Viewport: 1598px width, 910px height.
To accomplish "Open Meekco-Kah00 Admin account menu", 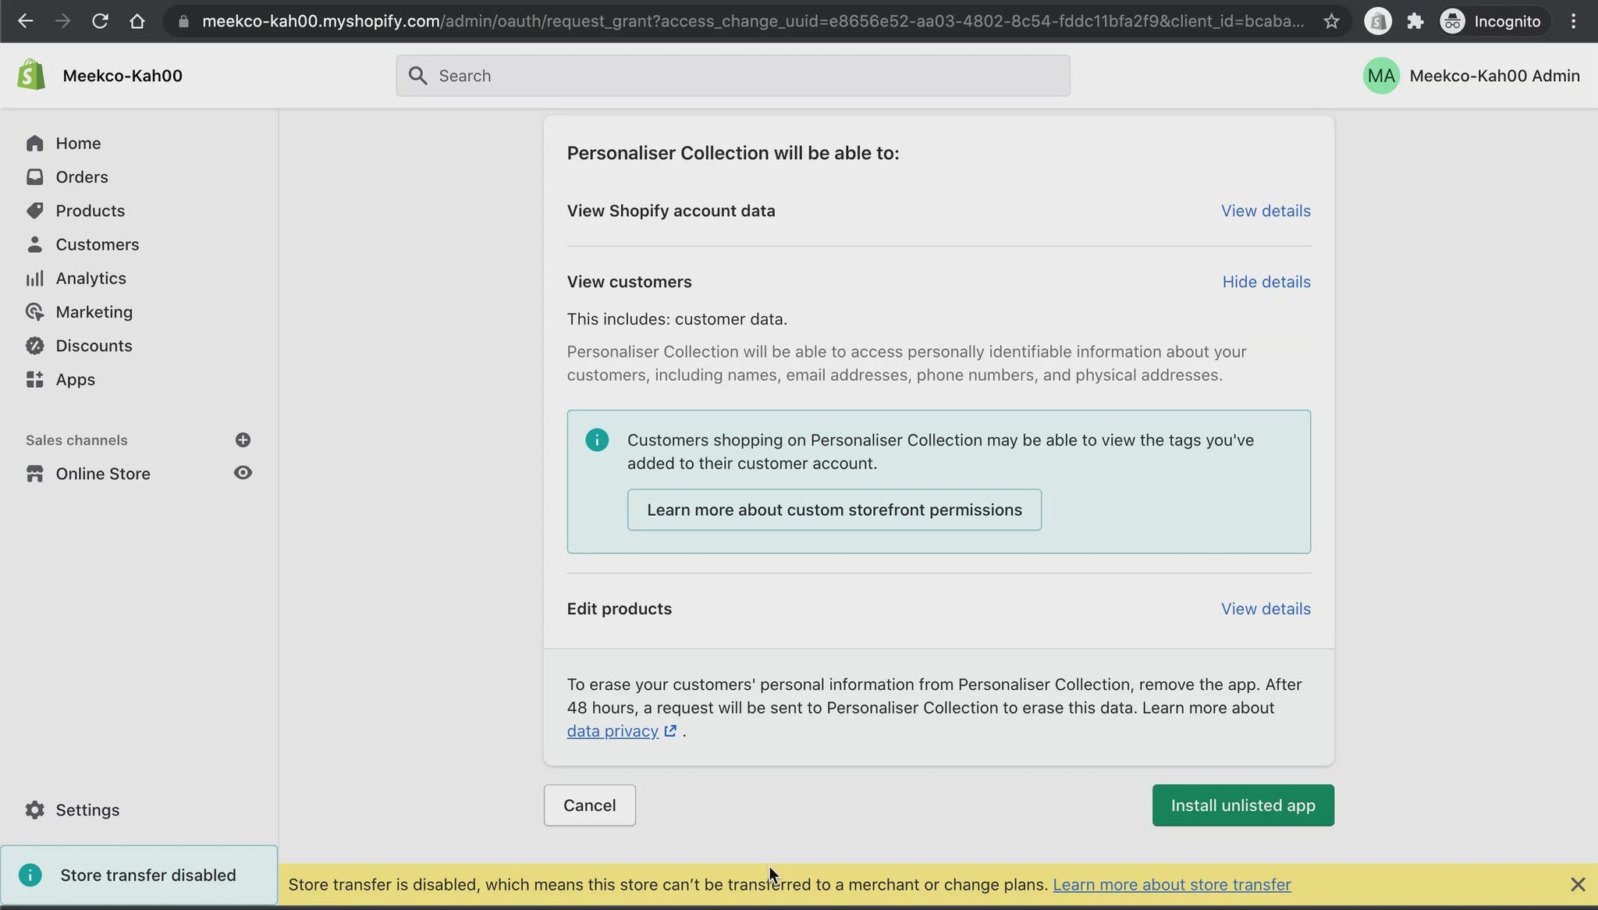I will [1471, 75].
